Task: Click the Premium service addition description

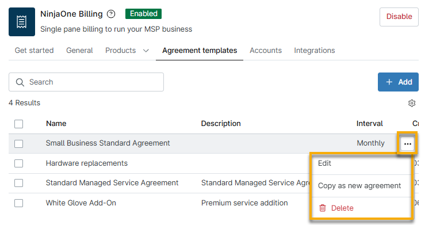Action: click(244, 203)
